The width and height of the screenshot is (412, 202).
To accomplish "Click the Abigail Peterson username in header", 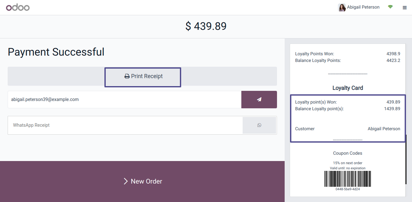I will point(363,7).
